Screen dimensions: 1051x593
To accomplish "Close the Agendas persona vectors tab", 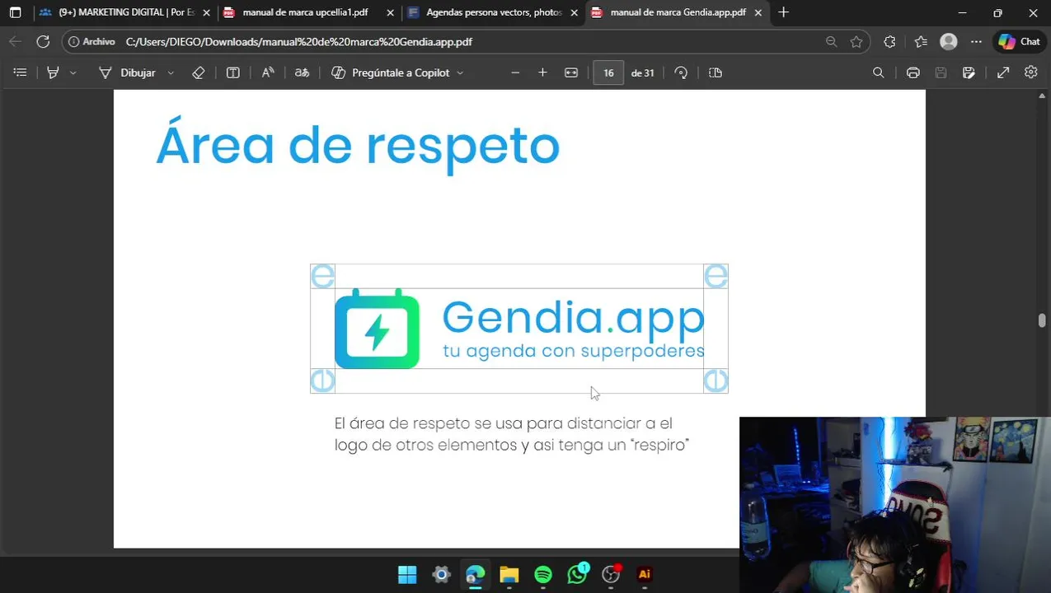I will [x=575, y=12].
